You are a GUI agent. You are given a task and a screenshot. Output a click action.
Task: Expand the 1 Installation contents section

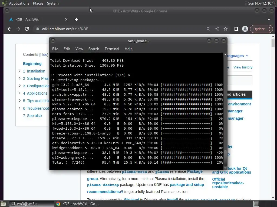pos(19,71)
